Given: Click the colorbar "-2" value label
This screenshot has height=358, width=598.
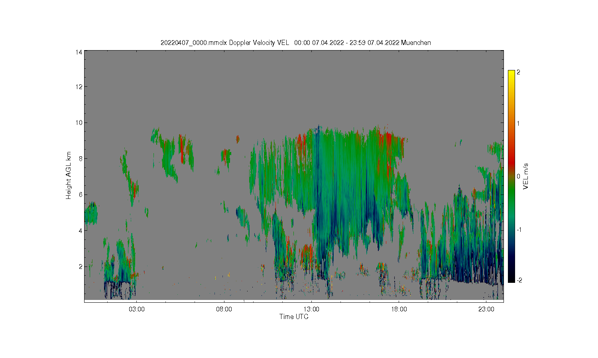Looking at the screenshot, I should tap(519, 280).
